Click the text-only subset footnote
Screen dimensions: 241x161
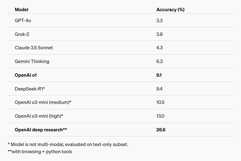coord(68,144)
